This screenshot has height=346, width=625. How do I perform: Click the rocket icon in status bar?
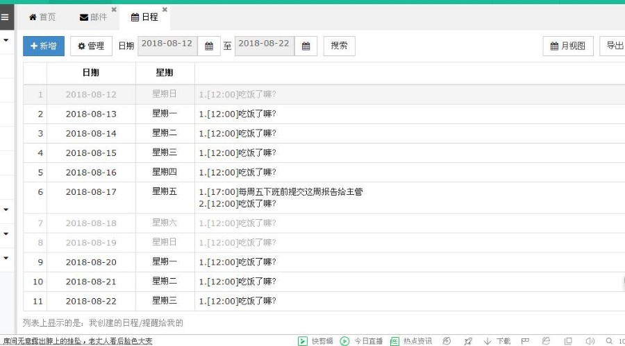click(468, 341)
